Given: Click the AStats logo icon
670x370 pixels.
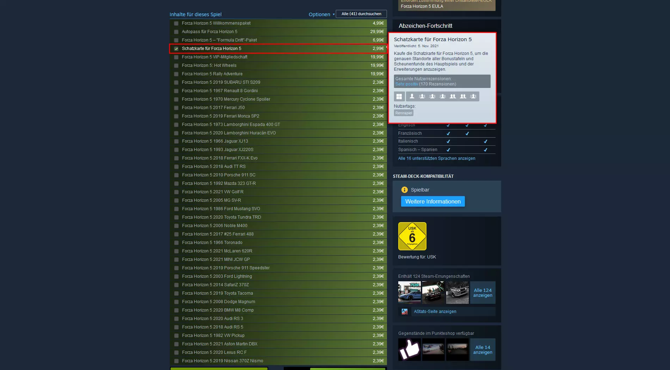Looking at the screenshot, I should click(405, 312).
